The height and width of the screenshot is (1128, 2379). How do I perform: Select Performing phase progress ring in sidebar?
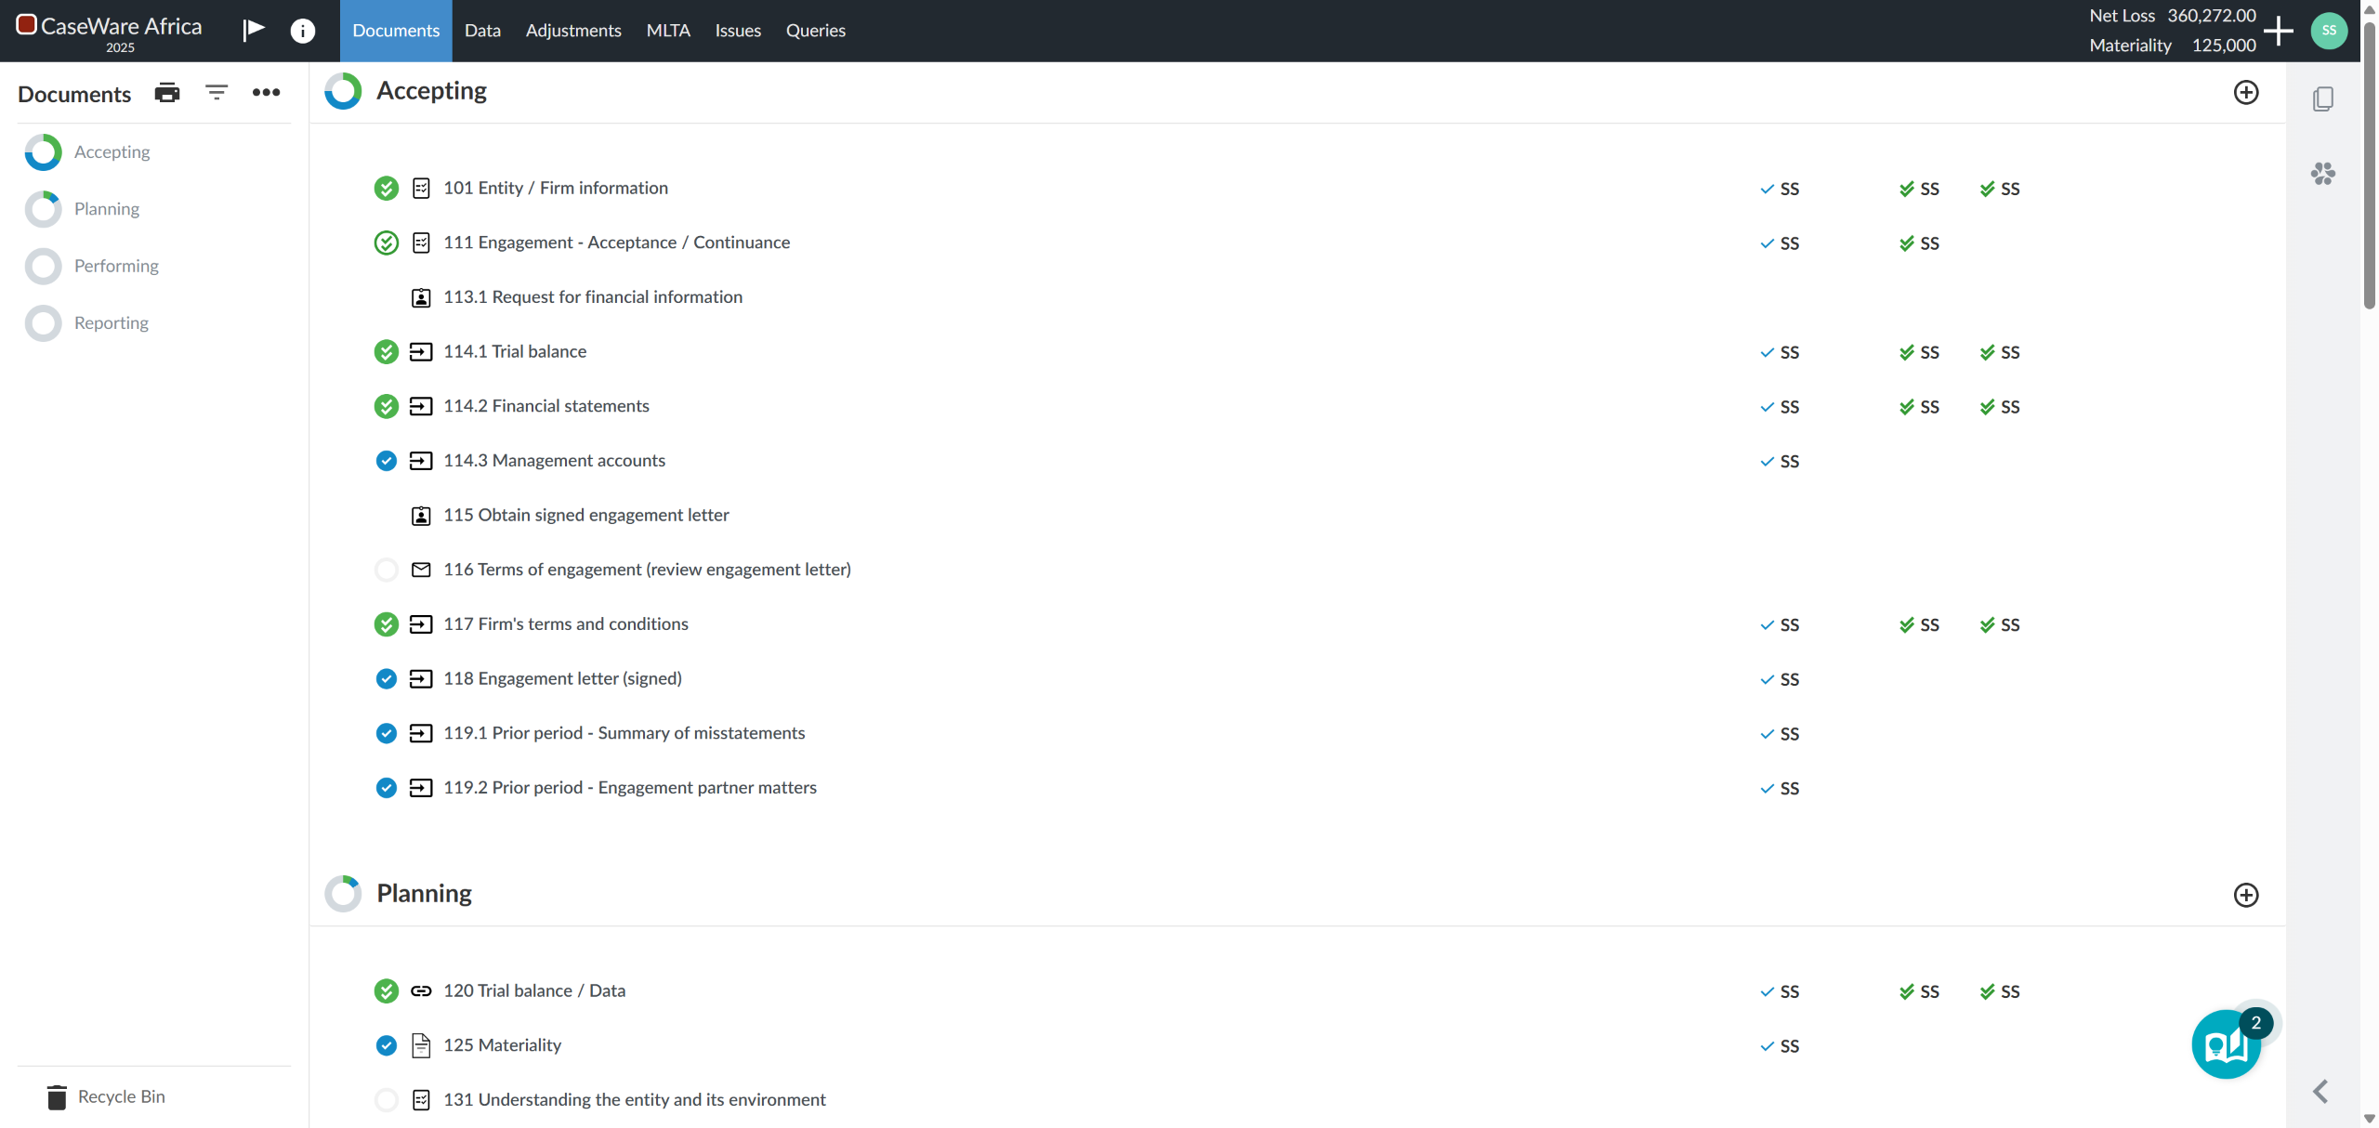44,267
